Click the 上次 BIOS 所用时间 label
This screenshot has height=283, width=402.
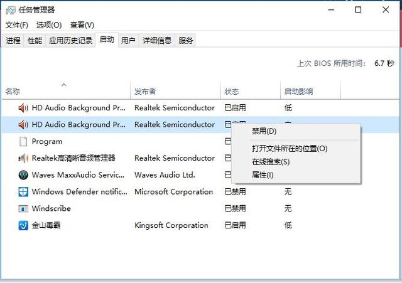[331, 63]
